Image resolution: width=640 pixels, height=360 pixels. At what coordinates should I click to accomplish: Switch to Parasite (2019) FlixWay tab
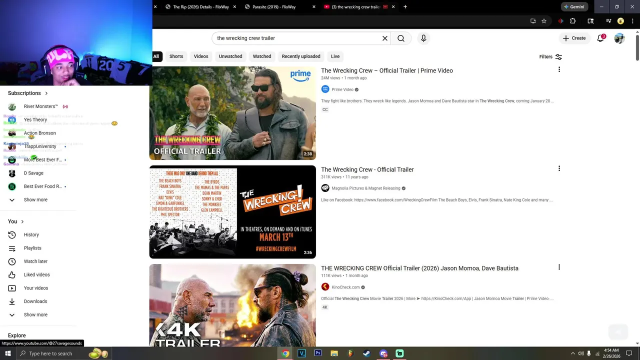pos(274,7)
